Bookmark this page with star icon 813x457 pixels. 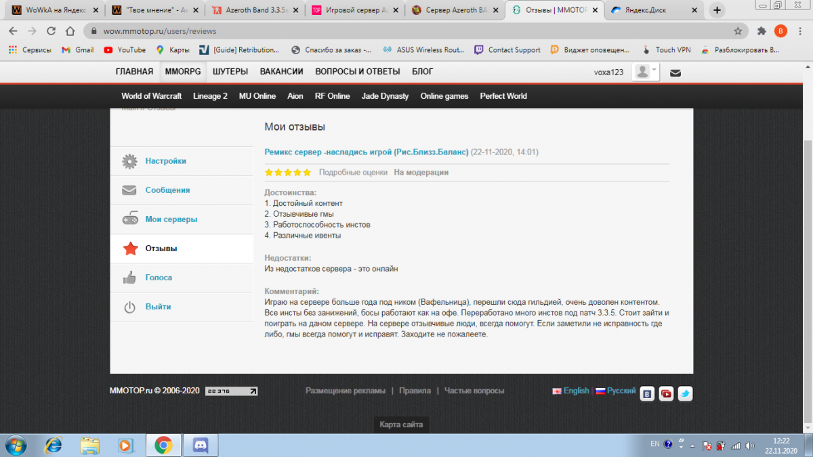738,31
